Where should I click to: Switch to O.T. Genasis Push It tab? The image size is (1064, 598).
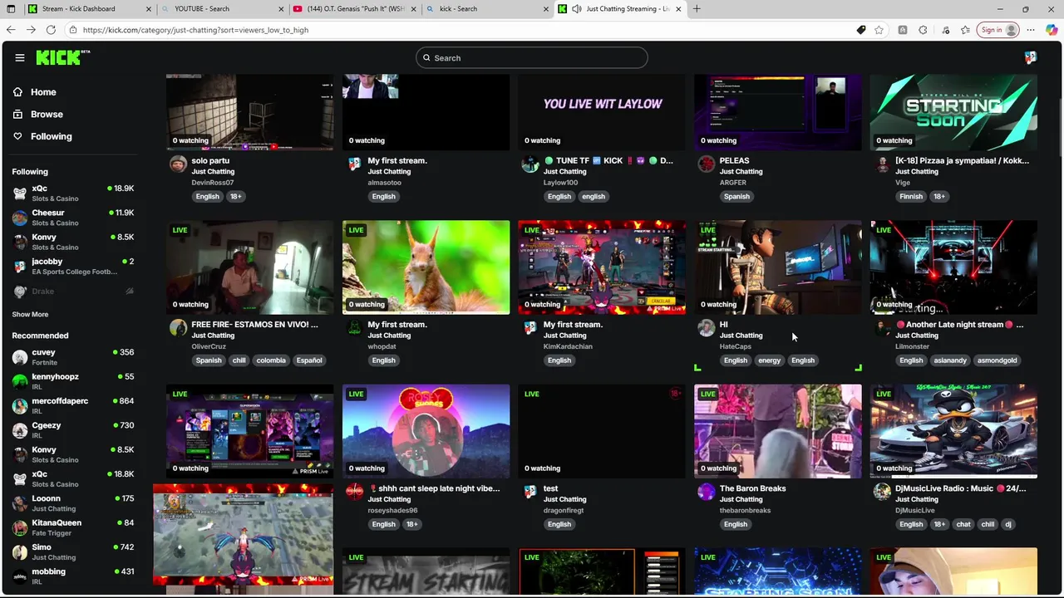[x=355, y=9]
